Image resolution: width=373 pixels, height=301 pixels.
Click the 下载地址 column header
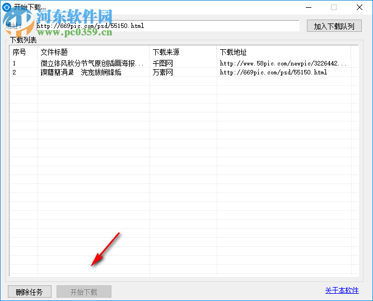coord(284,52)
